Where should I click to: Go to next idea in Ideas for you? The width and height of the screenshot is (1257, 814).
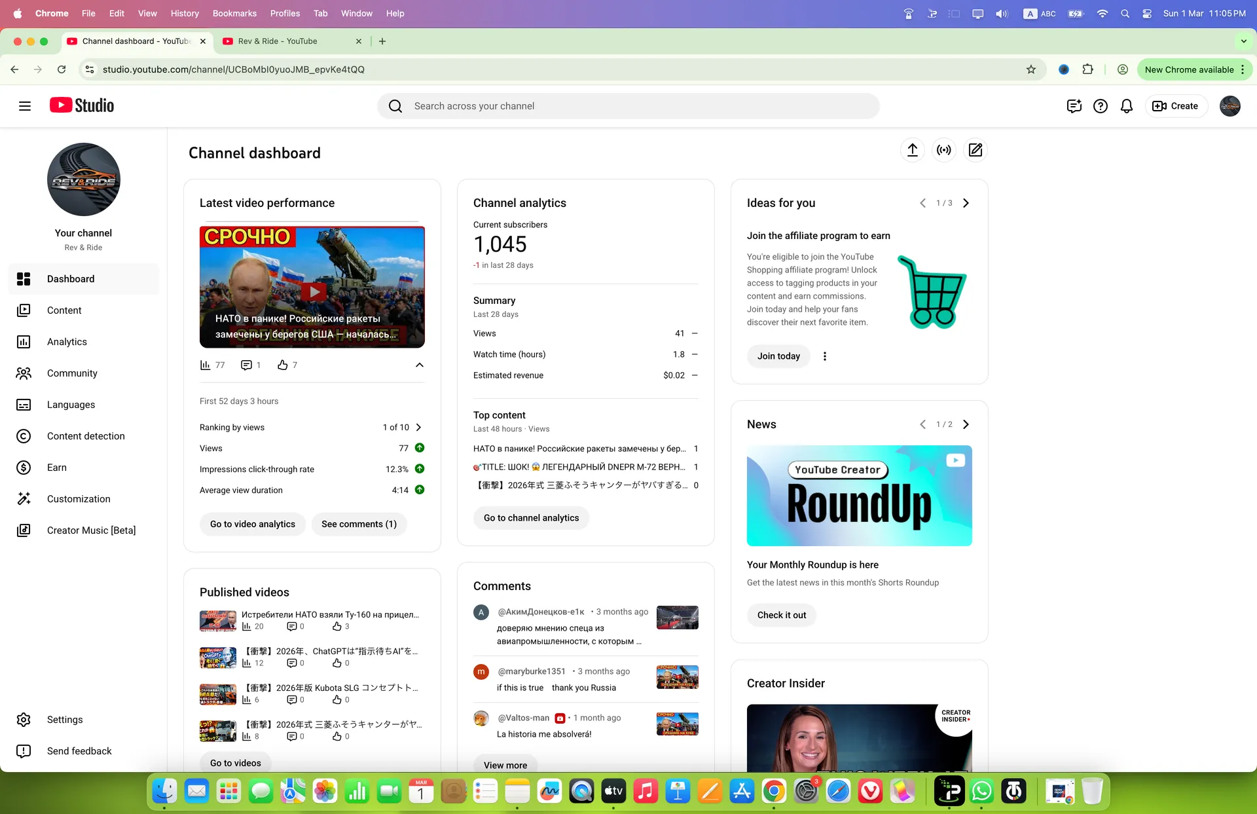(966, 203)
